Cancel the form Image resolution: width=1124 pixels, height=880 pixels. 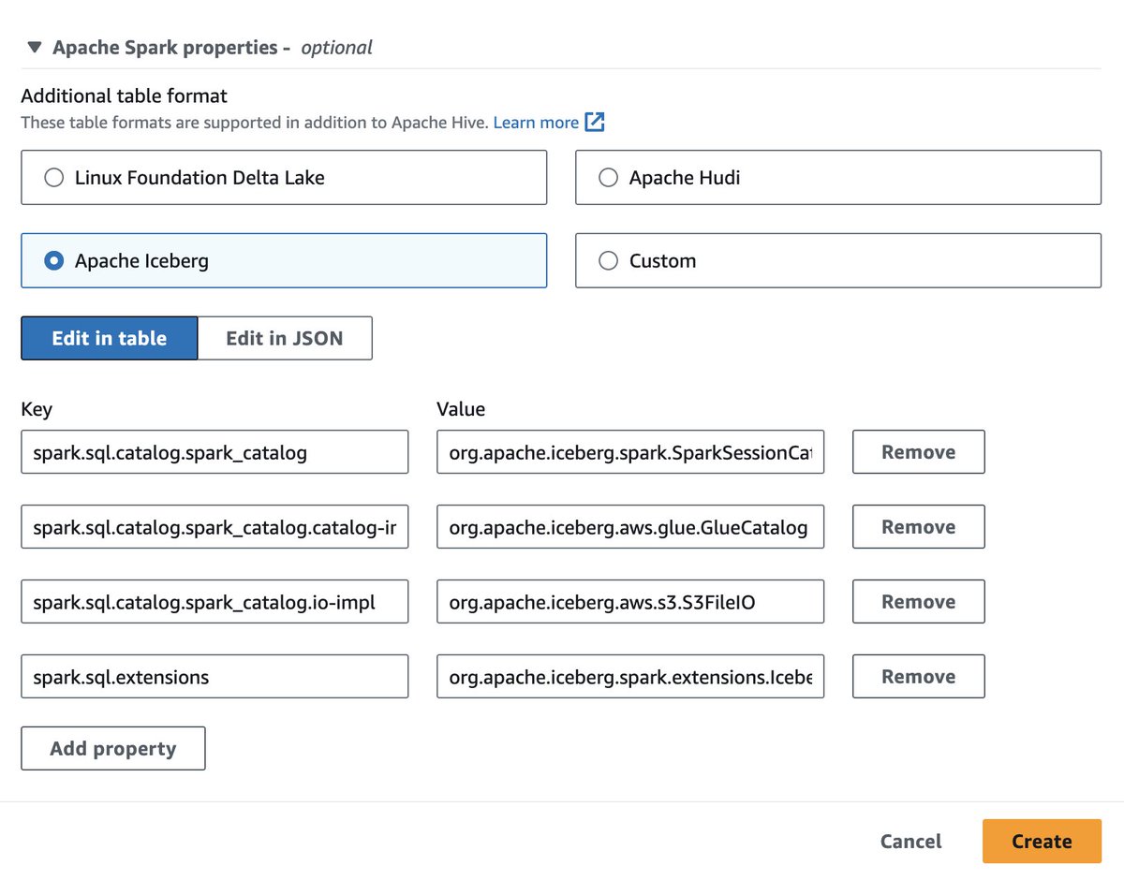click(x=910, y=842)
